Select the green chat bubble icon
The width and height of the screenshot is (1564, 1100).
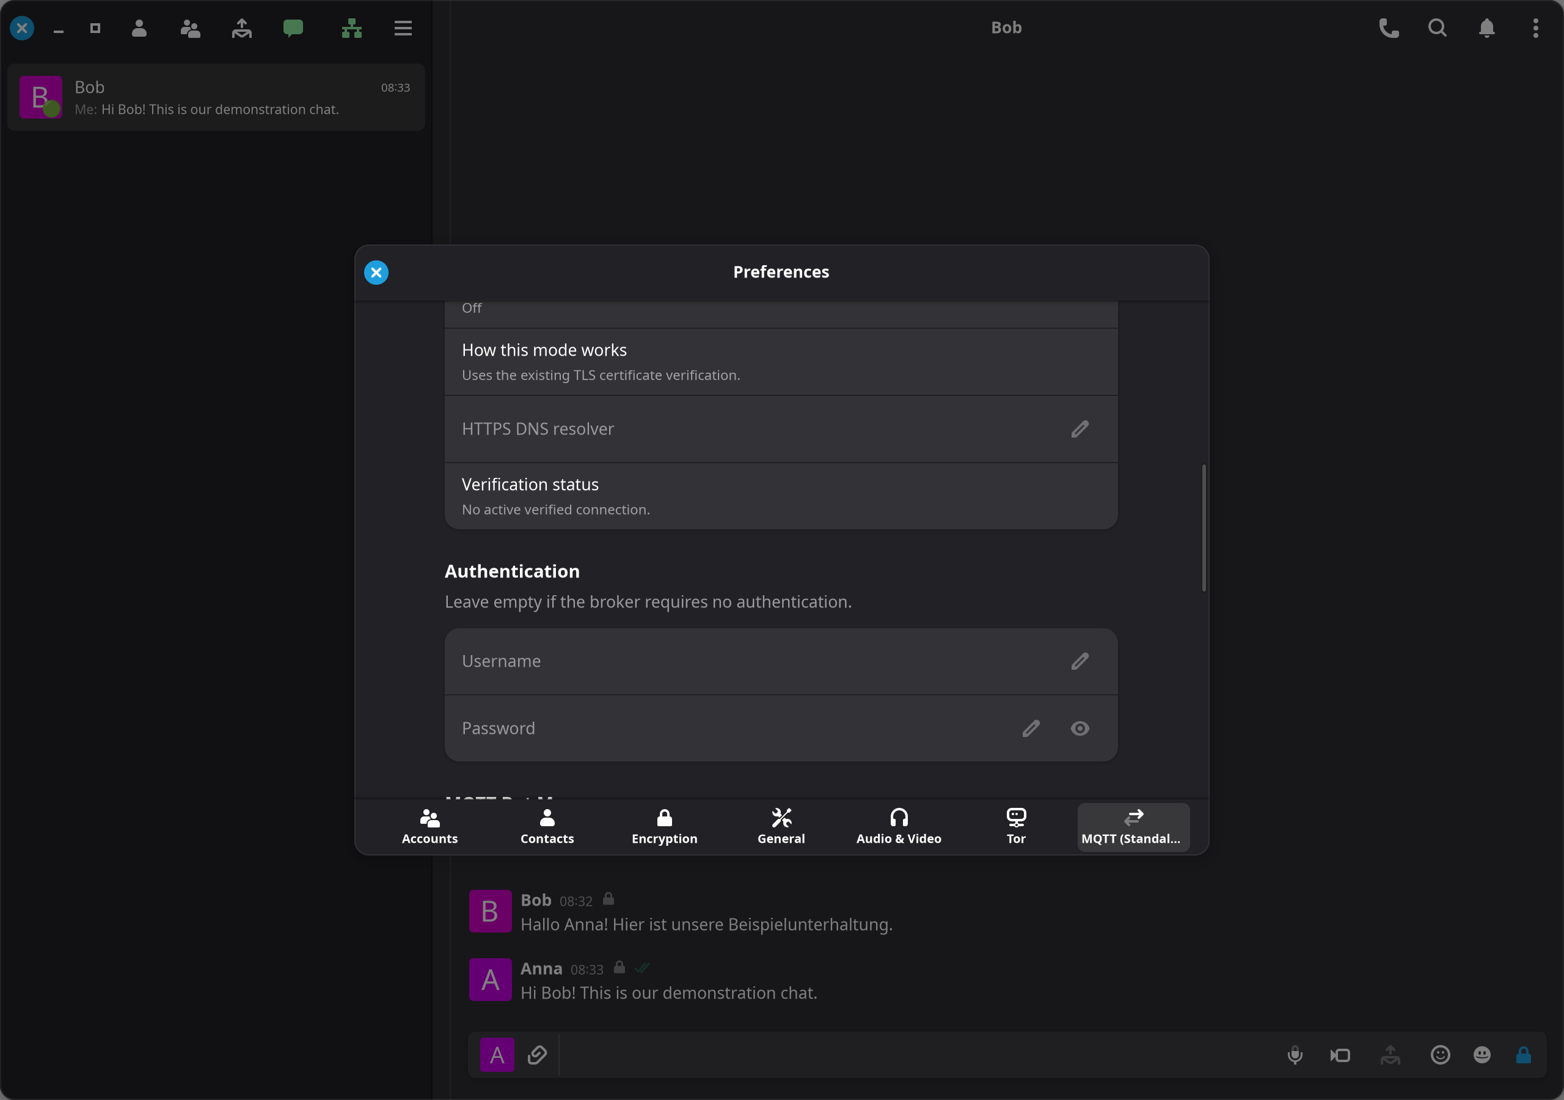[x=293, y=28]
